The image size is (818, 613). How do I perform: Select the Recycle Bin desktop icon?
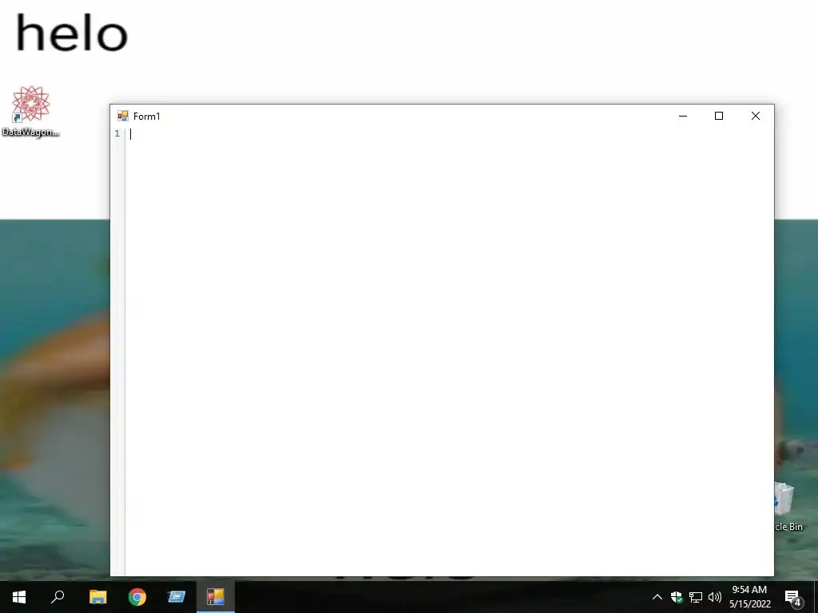coord(788,507)
